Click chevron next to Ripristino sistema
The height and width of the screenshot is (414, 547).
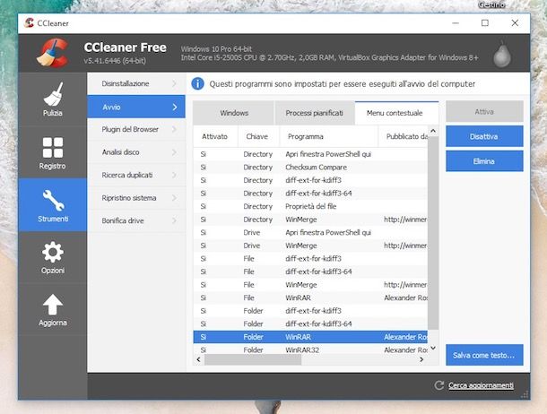point(175,198)
